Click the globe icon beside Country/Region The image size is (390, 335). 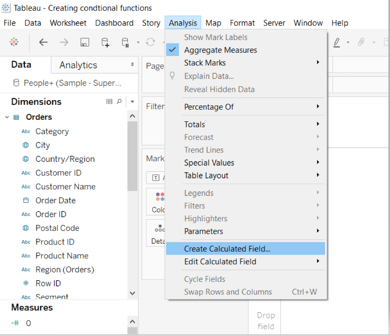pyautogui.click(x=26, y=159)
